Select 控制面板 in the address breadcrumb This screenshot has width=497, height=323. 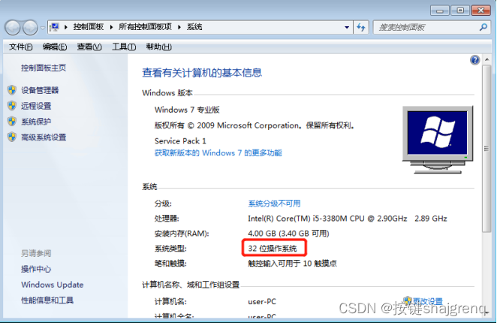tap(89, 27)
